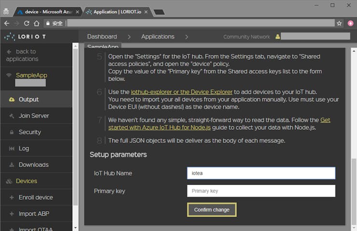Open Get started with Azure IoT Hub link
The image size is (357, 231).
(219, 123)
